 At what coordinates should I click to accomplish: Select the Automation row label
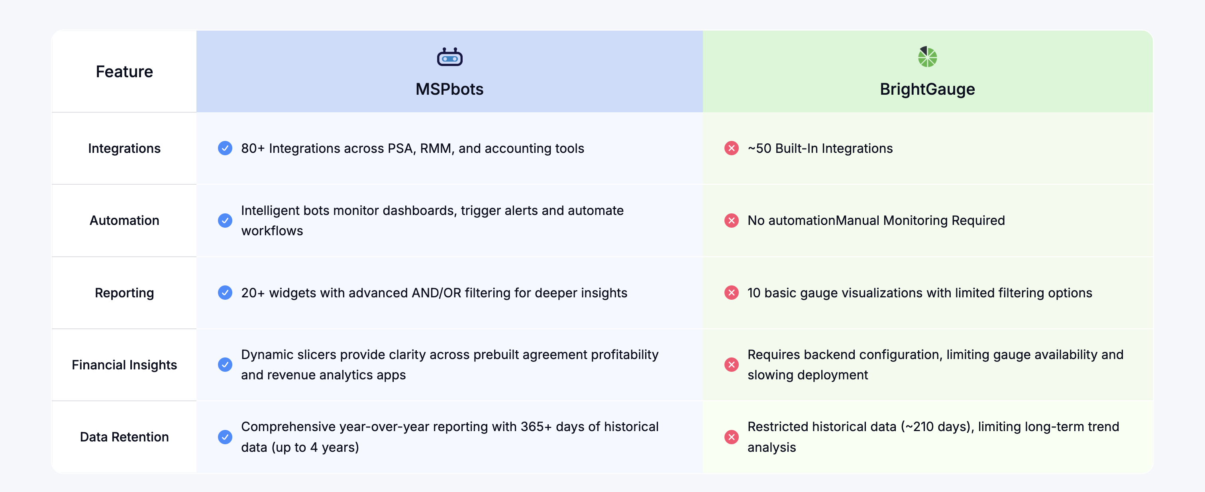tap(124, 221)
